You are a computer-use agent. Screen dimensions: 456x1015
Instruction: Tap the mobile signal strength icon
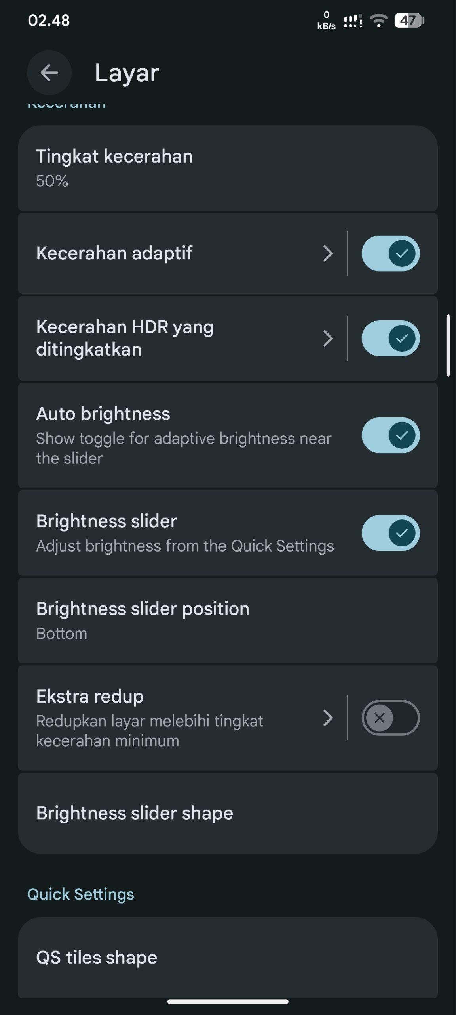353,21
